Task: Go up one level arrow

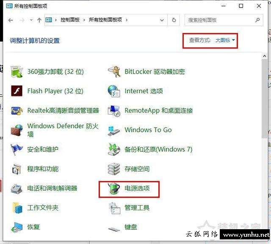Action: pos(39,20)
